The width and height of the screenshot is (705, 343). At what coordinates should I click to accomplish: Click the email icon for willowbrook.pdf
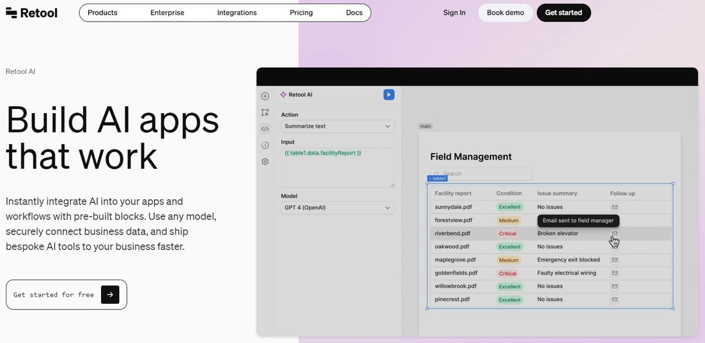pyautogui.click(x=615, y=286)
